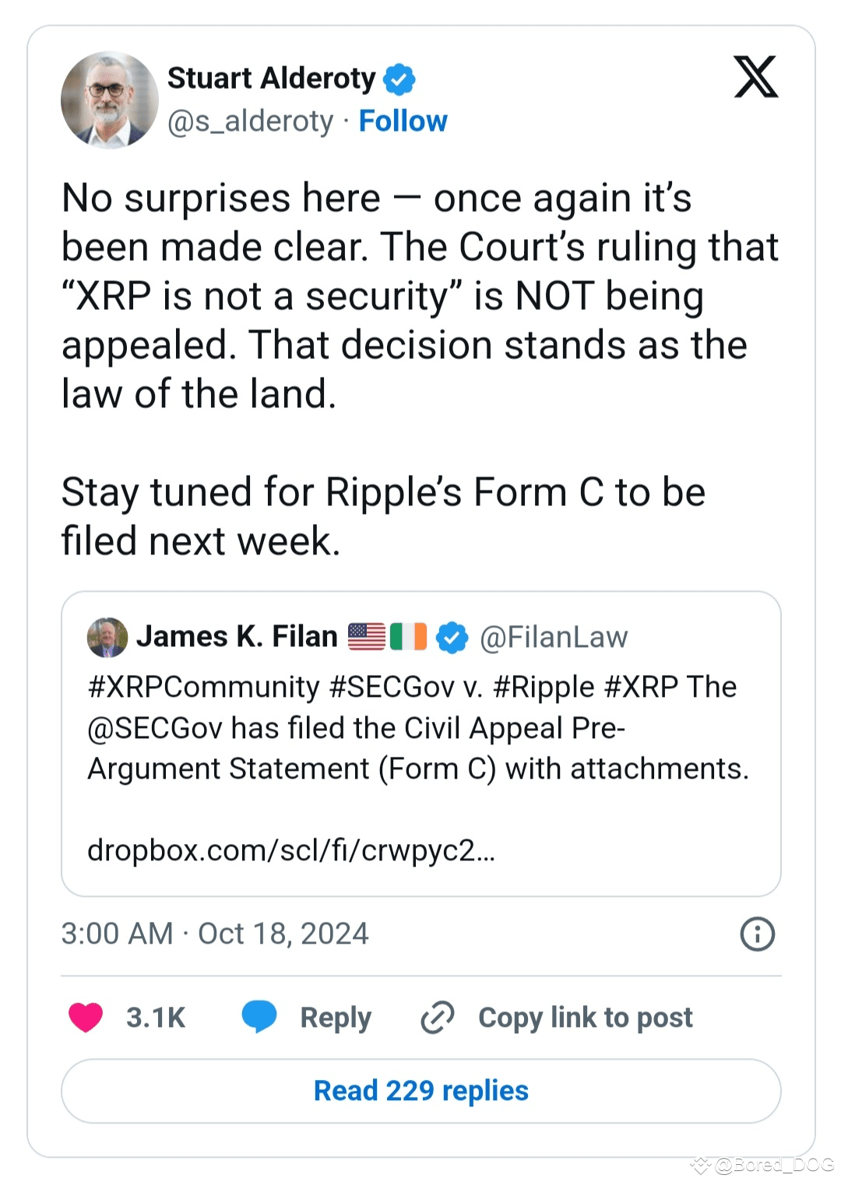Click Stuart Alderoty's verified badge

399,79
